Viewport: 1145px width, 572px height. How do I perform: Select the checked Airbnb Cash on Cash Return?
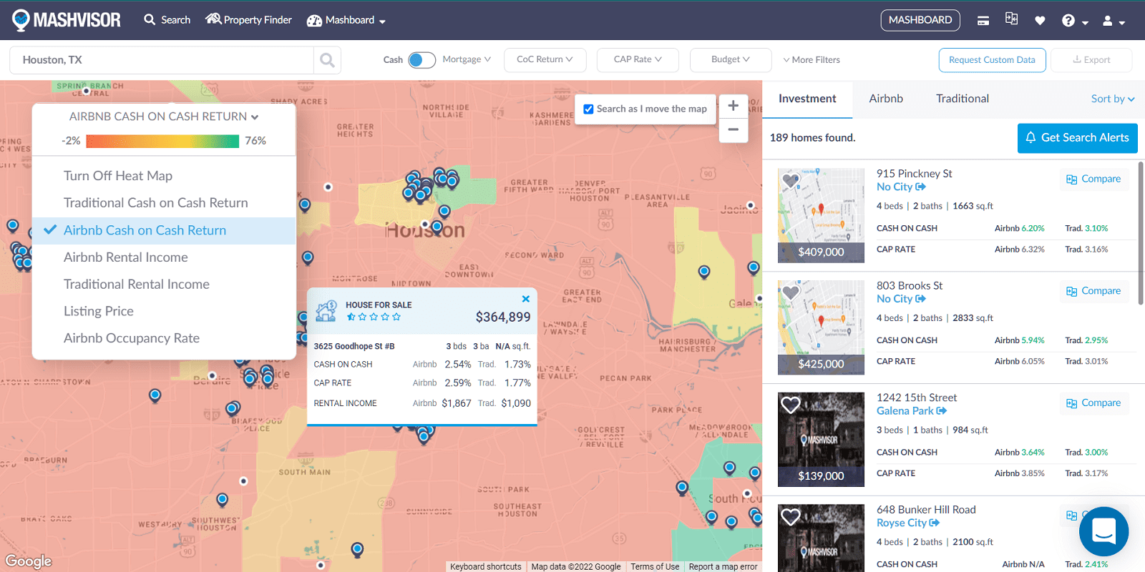point(164,230)
